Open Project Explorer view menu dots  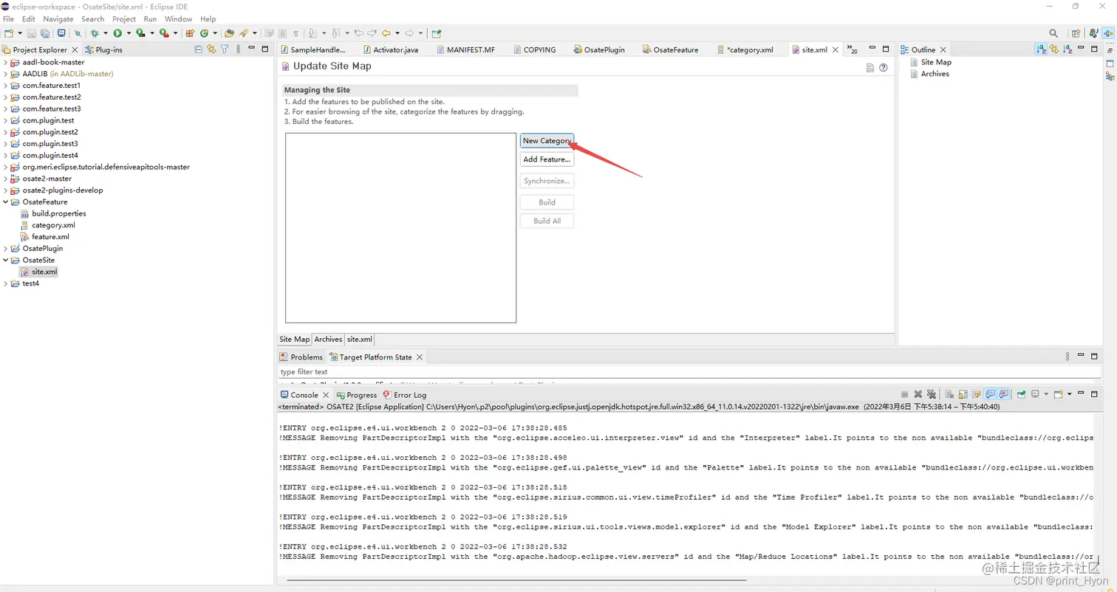point(237,49)
